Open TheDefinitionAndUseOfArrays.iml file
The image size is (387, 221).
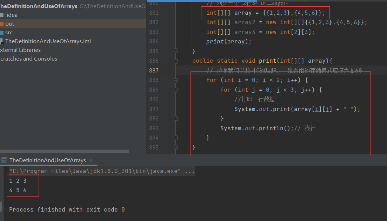point(48,41)
